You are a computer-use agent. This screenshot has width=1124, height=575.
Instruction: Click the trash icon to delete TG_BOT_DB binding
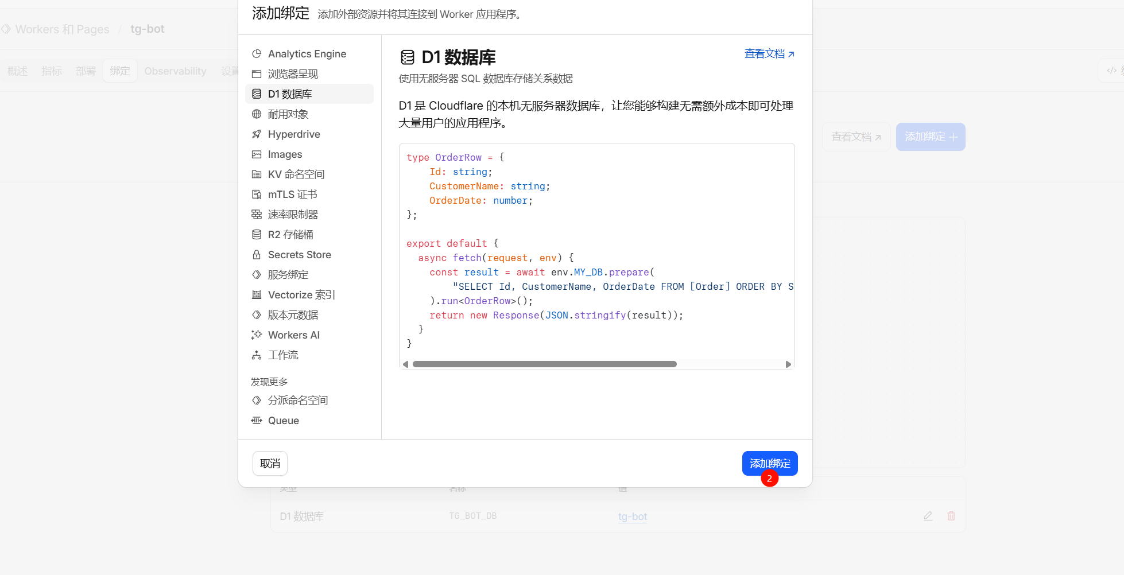pos(951,516)
